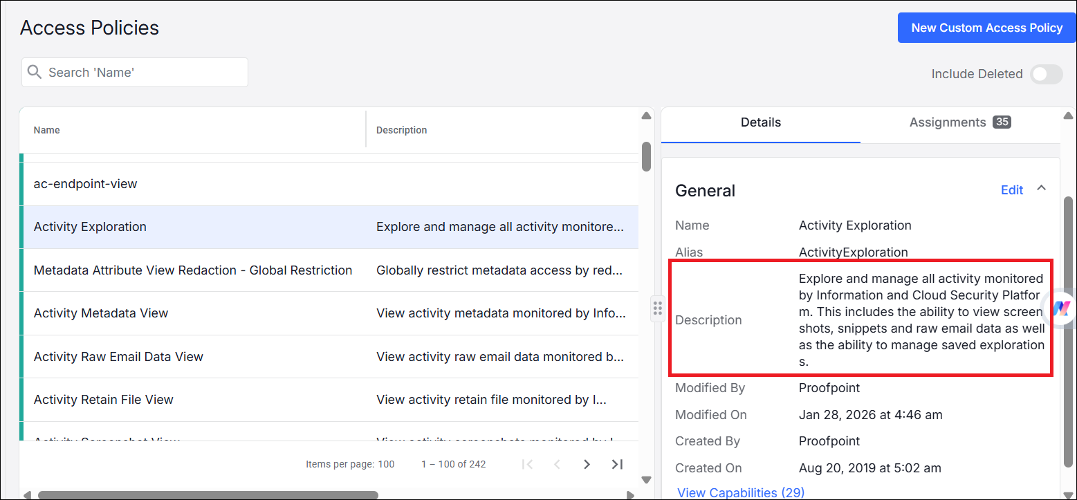Select the Details tab
The height and width of the screenshot is (500, 1077).
pos(760,122)
